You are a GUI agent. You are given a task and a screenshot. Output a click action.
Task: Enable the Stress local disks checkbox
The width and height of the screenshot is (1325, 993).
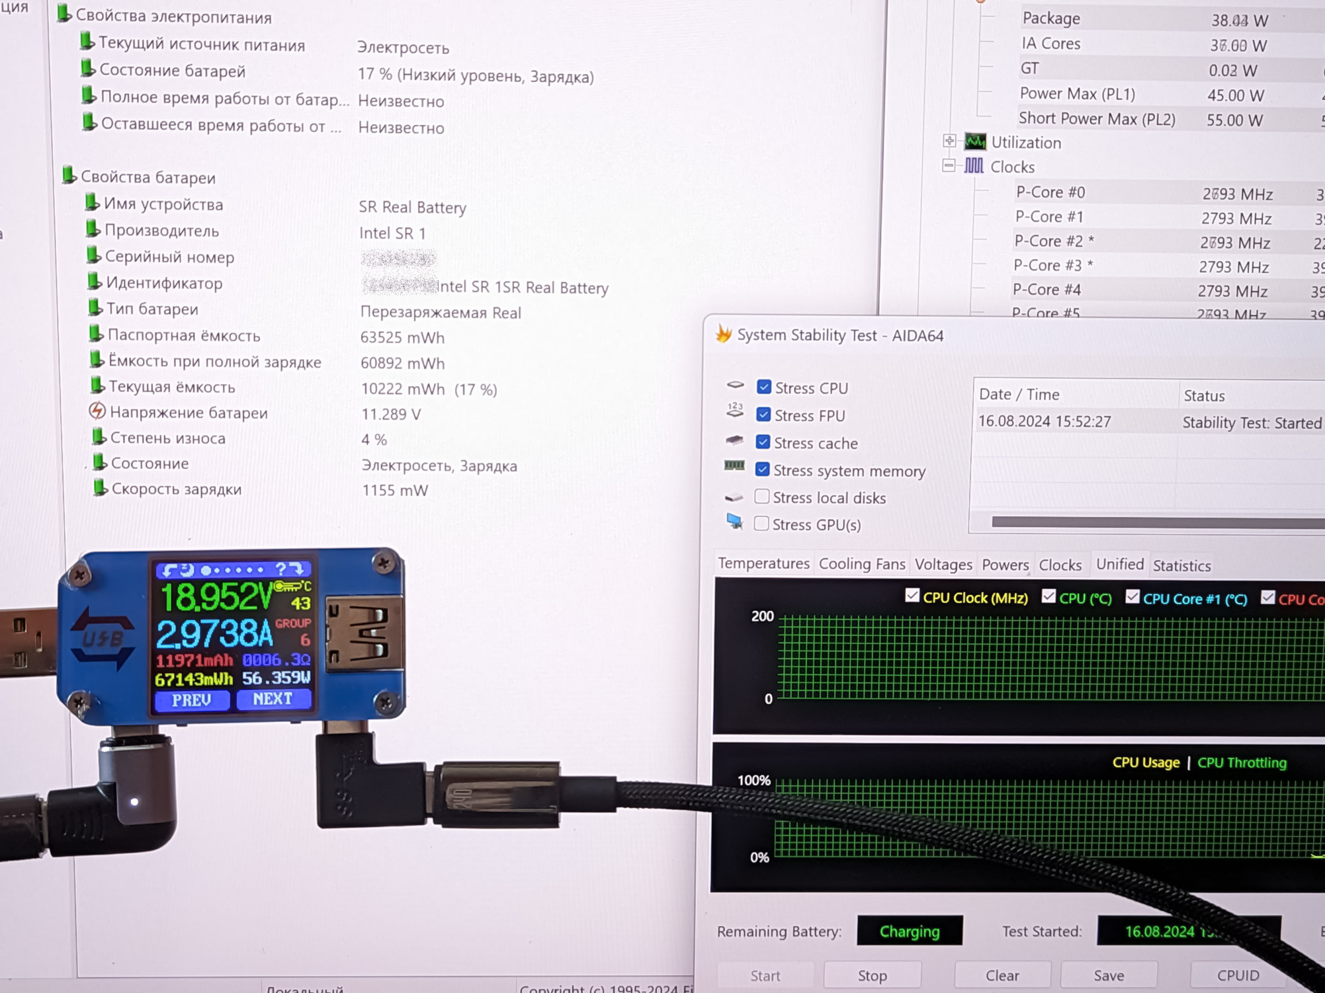[762, 496]
